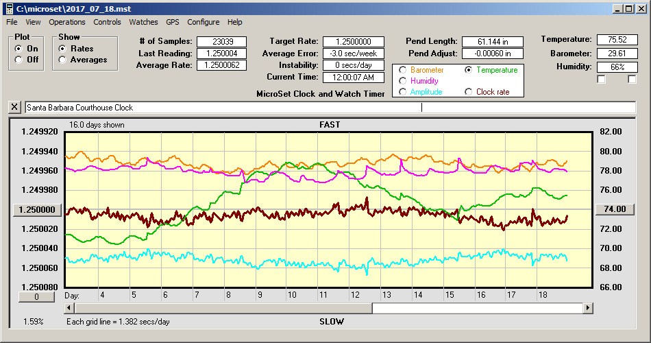Click the 74.00 right axis button

(615, 209)
